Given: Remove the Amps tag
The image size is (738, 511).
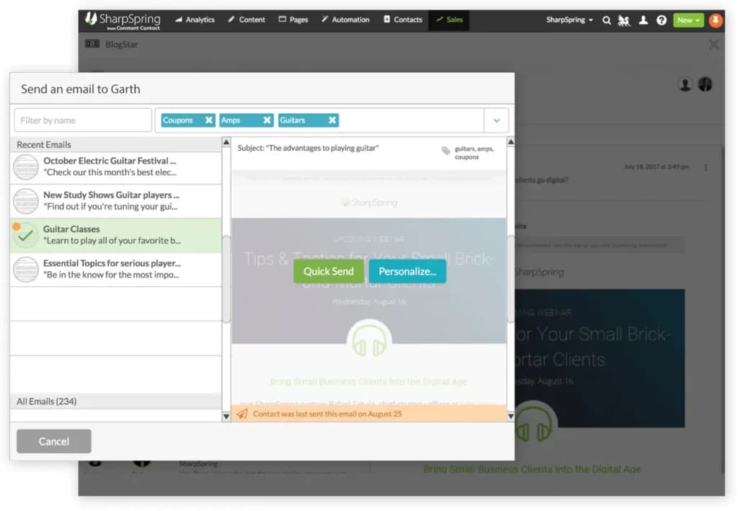Looking at the screenshot, I should 267,120.
